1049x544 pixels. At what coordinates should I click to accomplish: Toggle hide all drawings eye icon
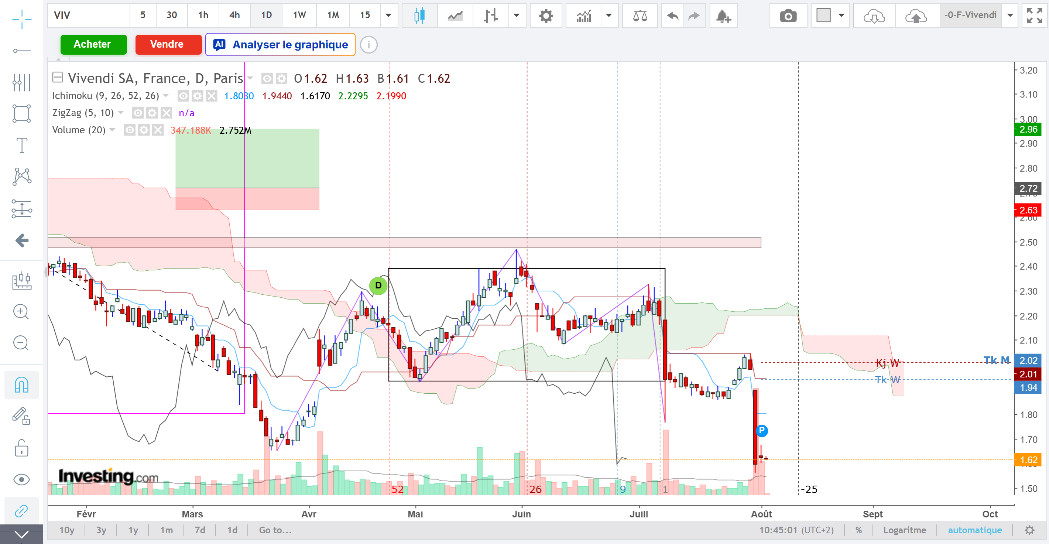pyautogui.click(x=21, y=480)
